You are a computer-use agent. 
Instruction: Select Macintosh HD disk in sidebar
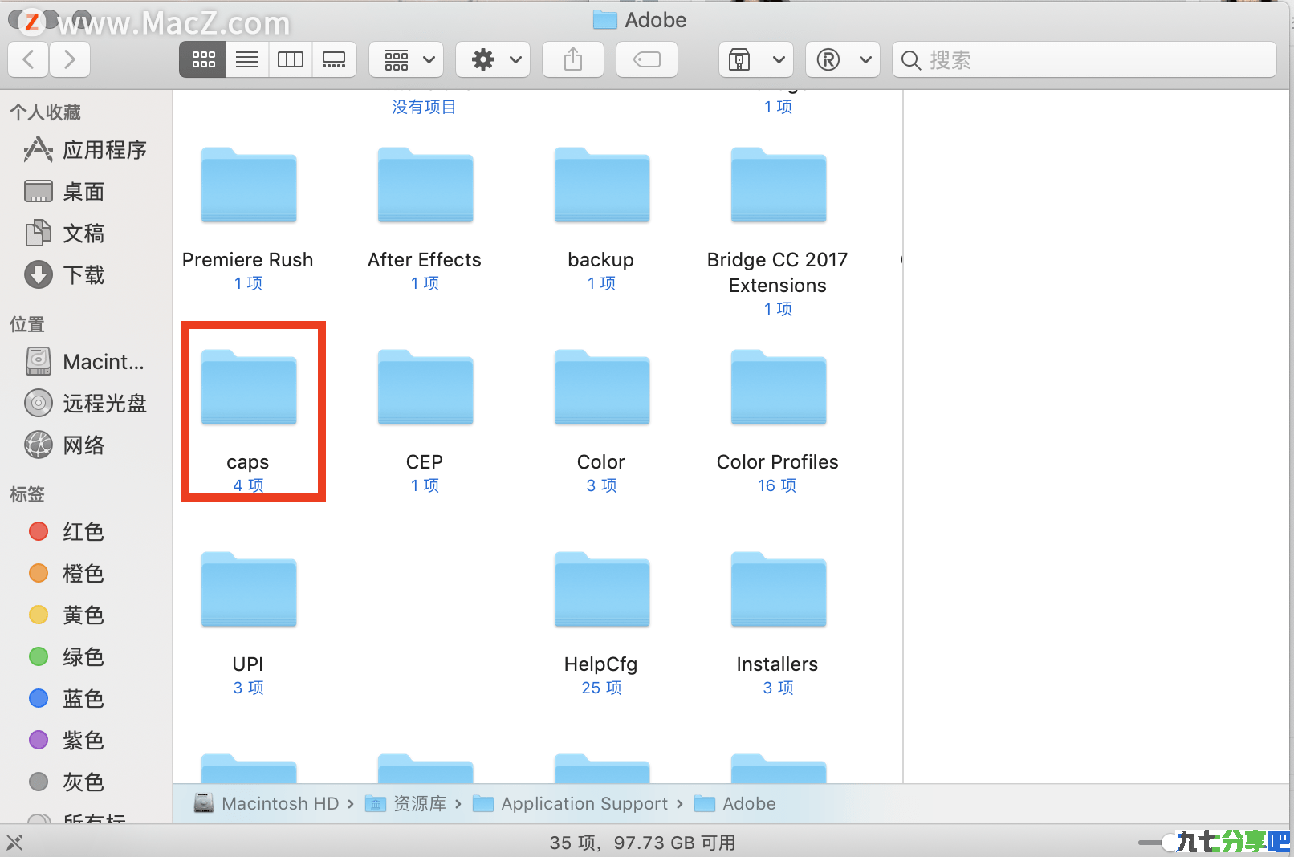pyautogui.click(x=85, y=362)
